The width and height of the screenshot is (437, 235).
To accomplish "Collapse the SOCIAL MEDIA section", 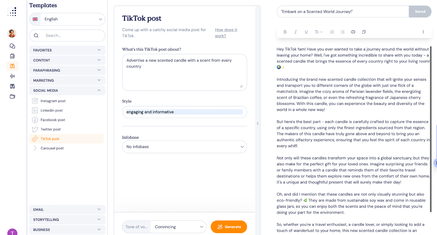I will click(x=67, y=90).
